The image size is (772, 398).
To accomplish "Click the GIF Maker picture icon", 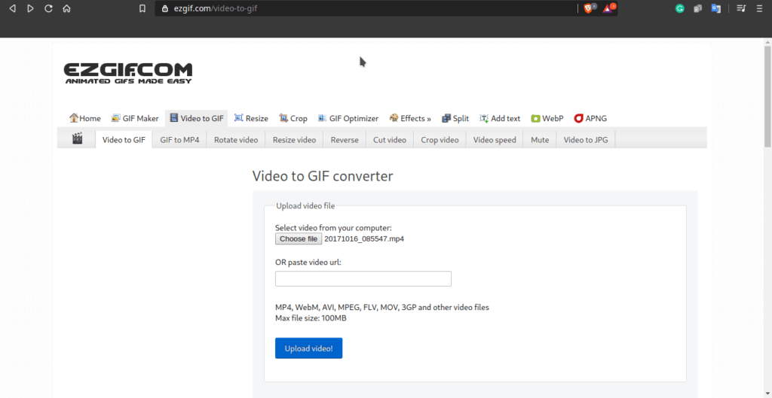I will point(115,118).
